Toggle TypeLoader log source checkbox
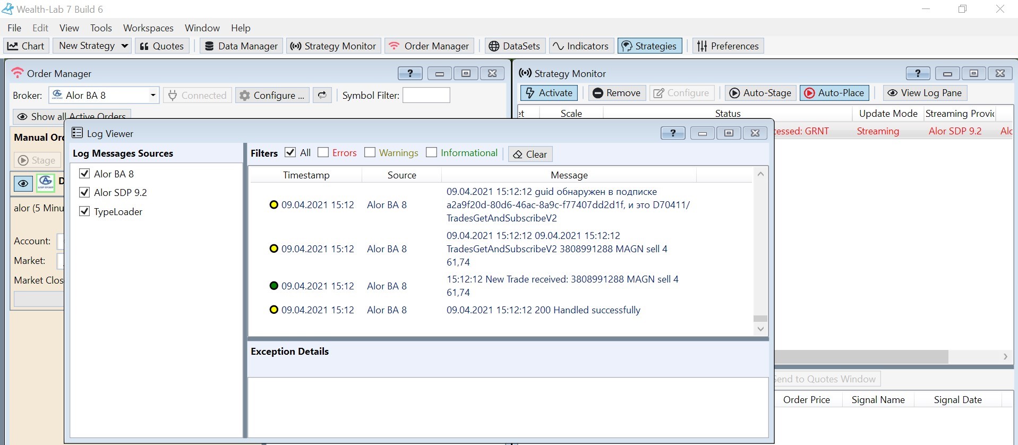 coord(84,211)
